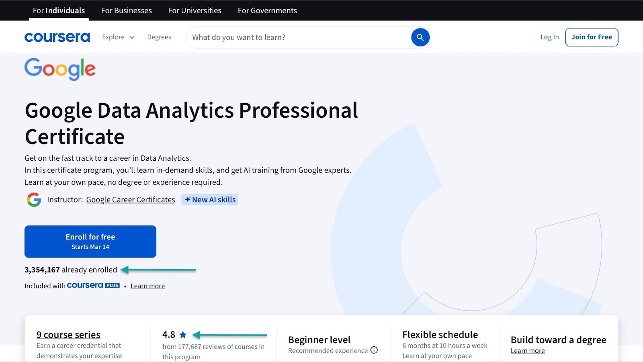Click Join for Free
Screen dimensions: 643x362
click(x=592, y=37)
